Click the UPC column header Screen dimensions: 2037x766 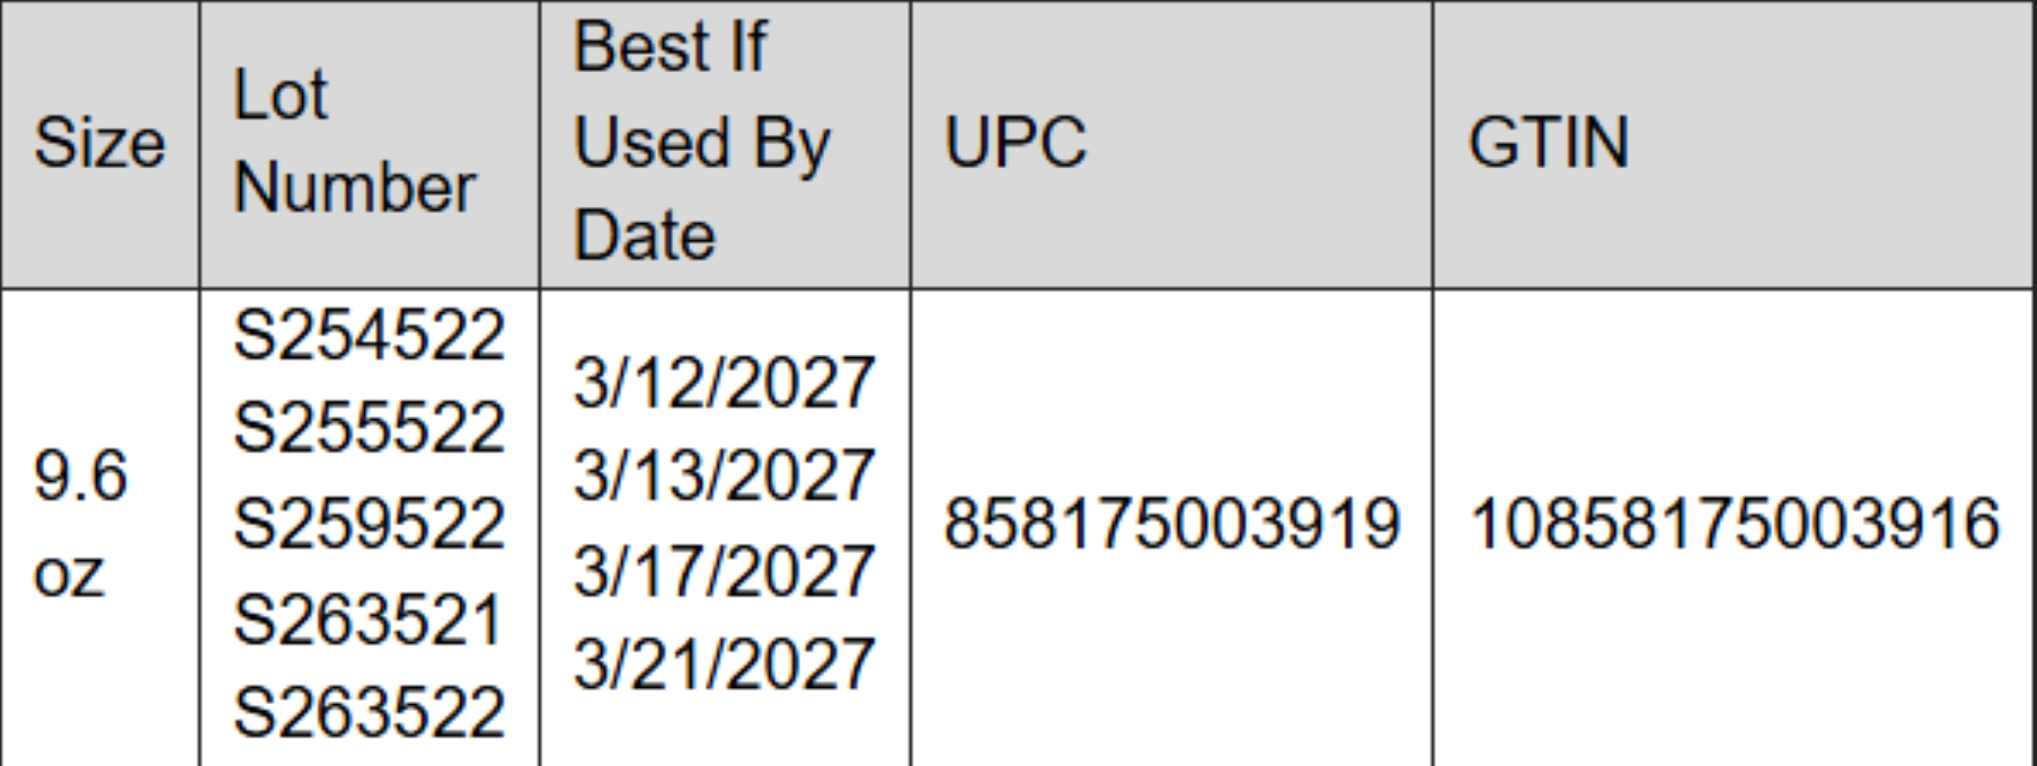[1015, 143]
